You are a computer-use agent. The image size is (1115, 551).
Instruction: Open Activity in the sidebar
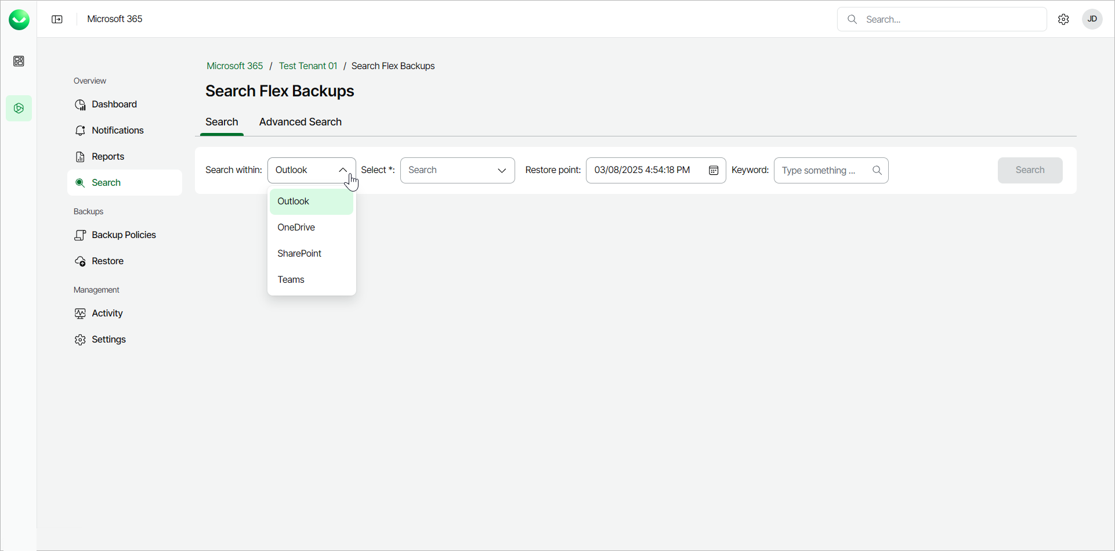point(125,314)
